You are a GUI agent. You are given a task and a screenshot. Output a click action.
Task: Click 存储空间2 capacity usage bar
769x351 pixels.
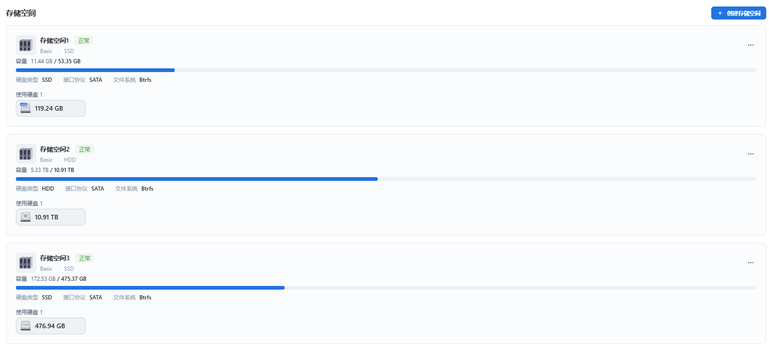pyautogui.click(x=386, y=179)
